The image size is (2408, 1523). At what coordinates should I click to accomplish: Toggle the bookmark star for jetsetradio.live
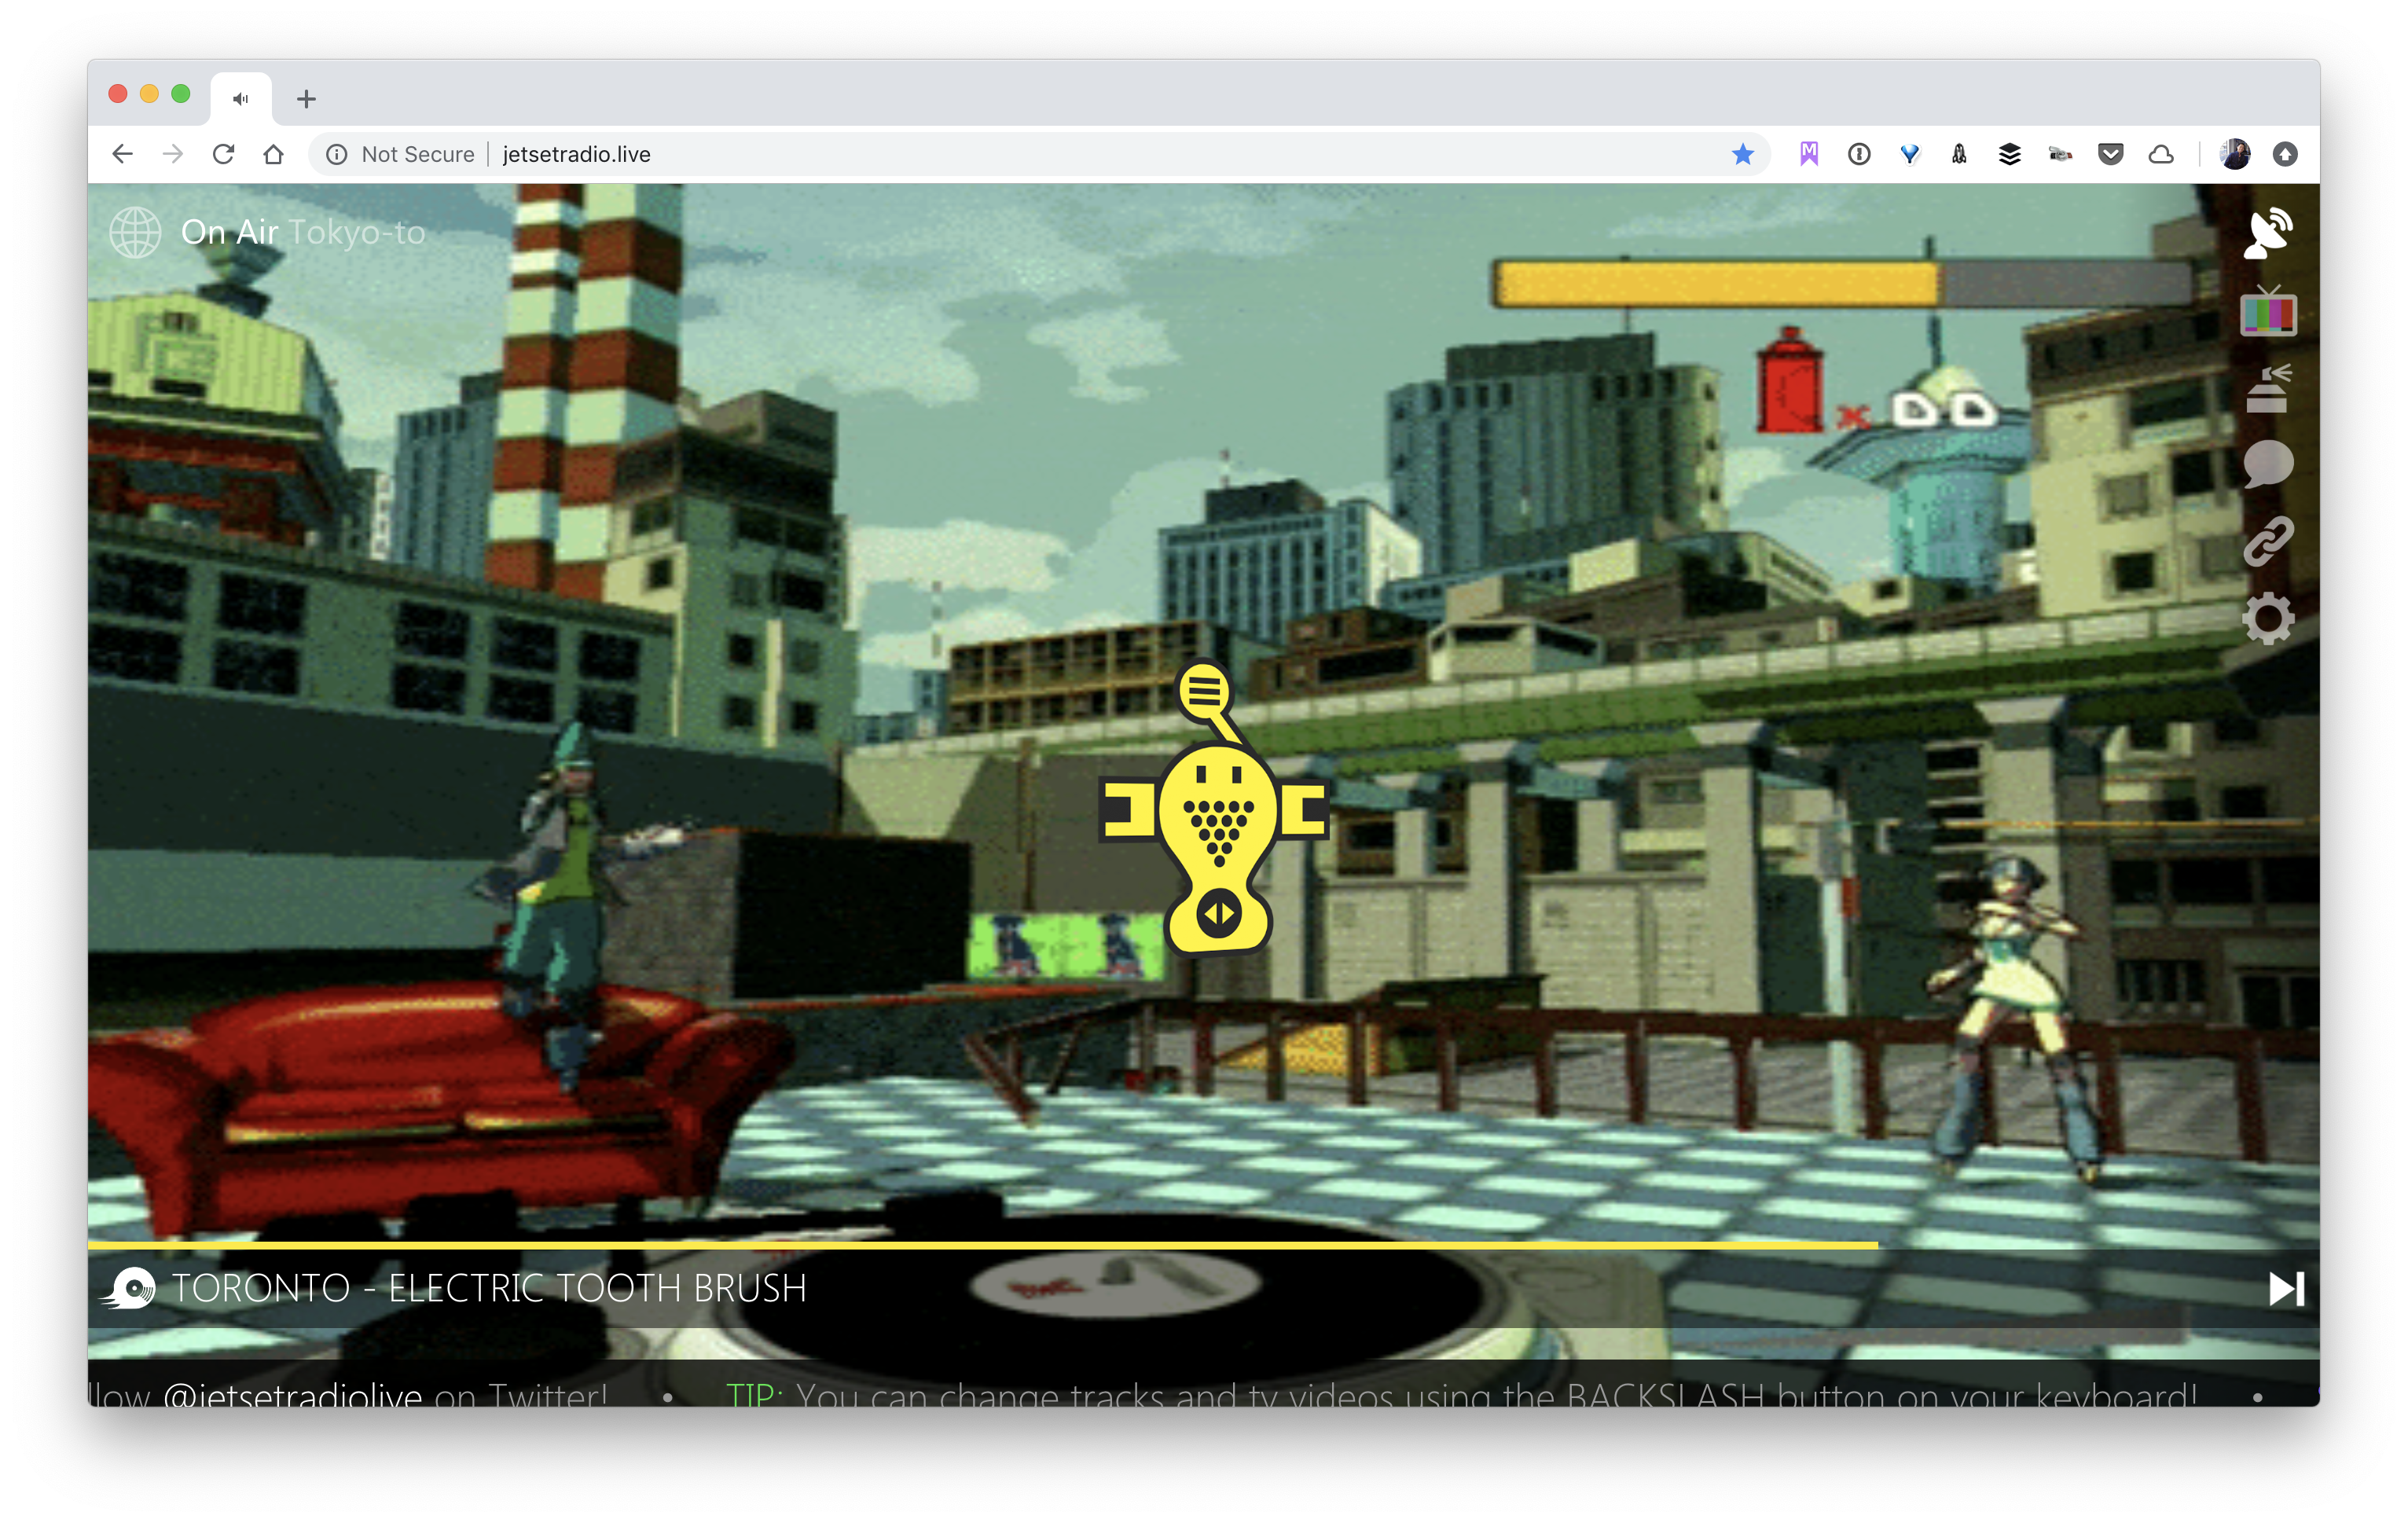coord(1742,154)
